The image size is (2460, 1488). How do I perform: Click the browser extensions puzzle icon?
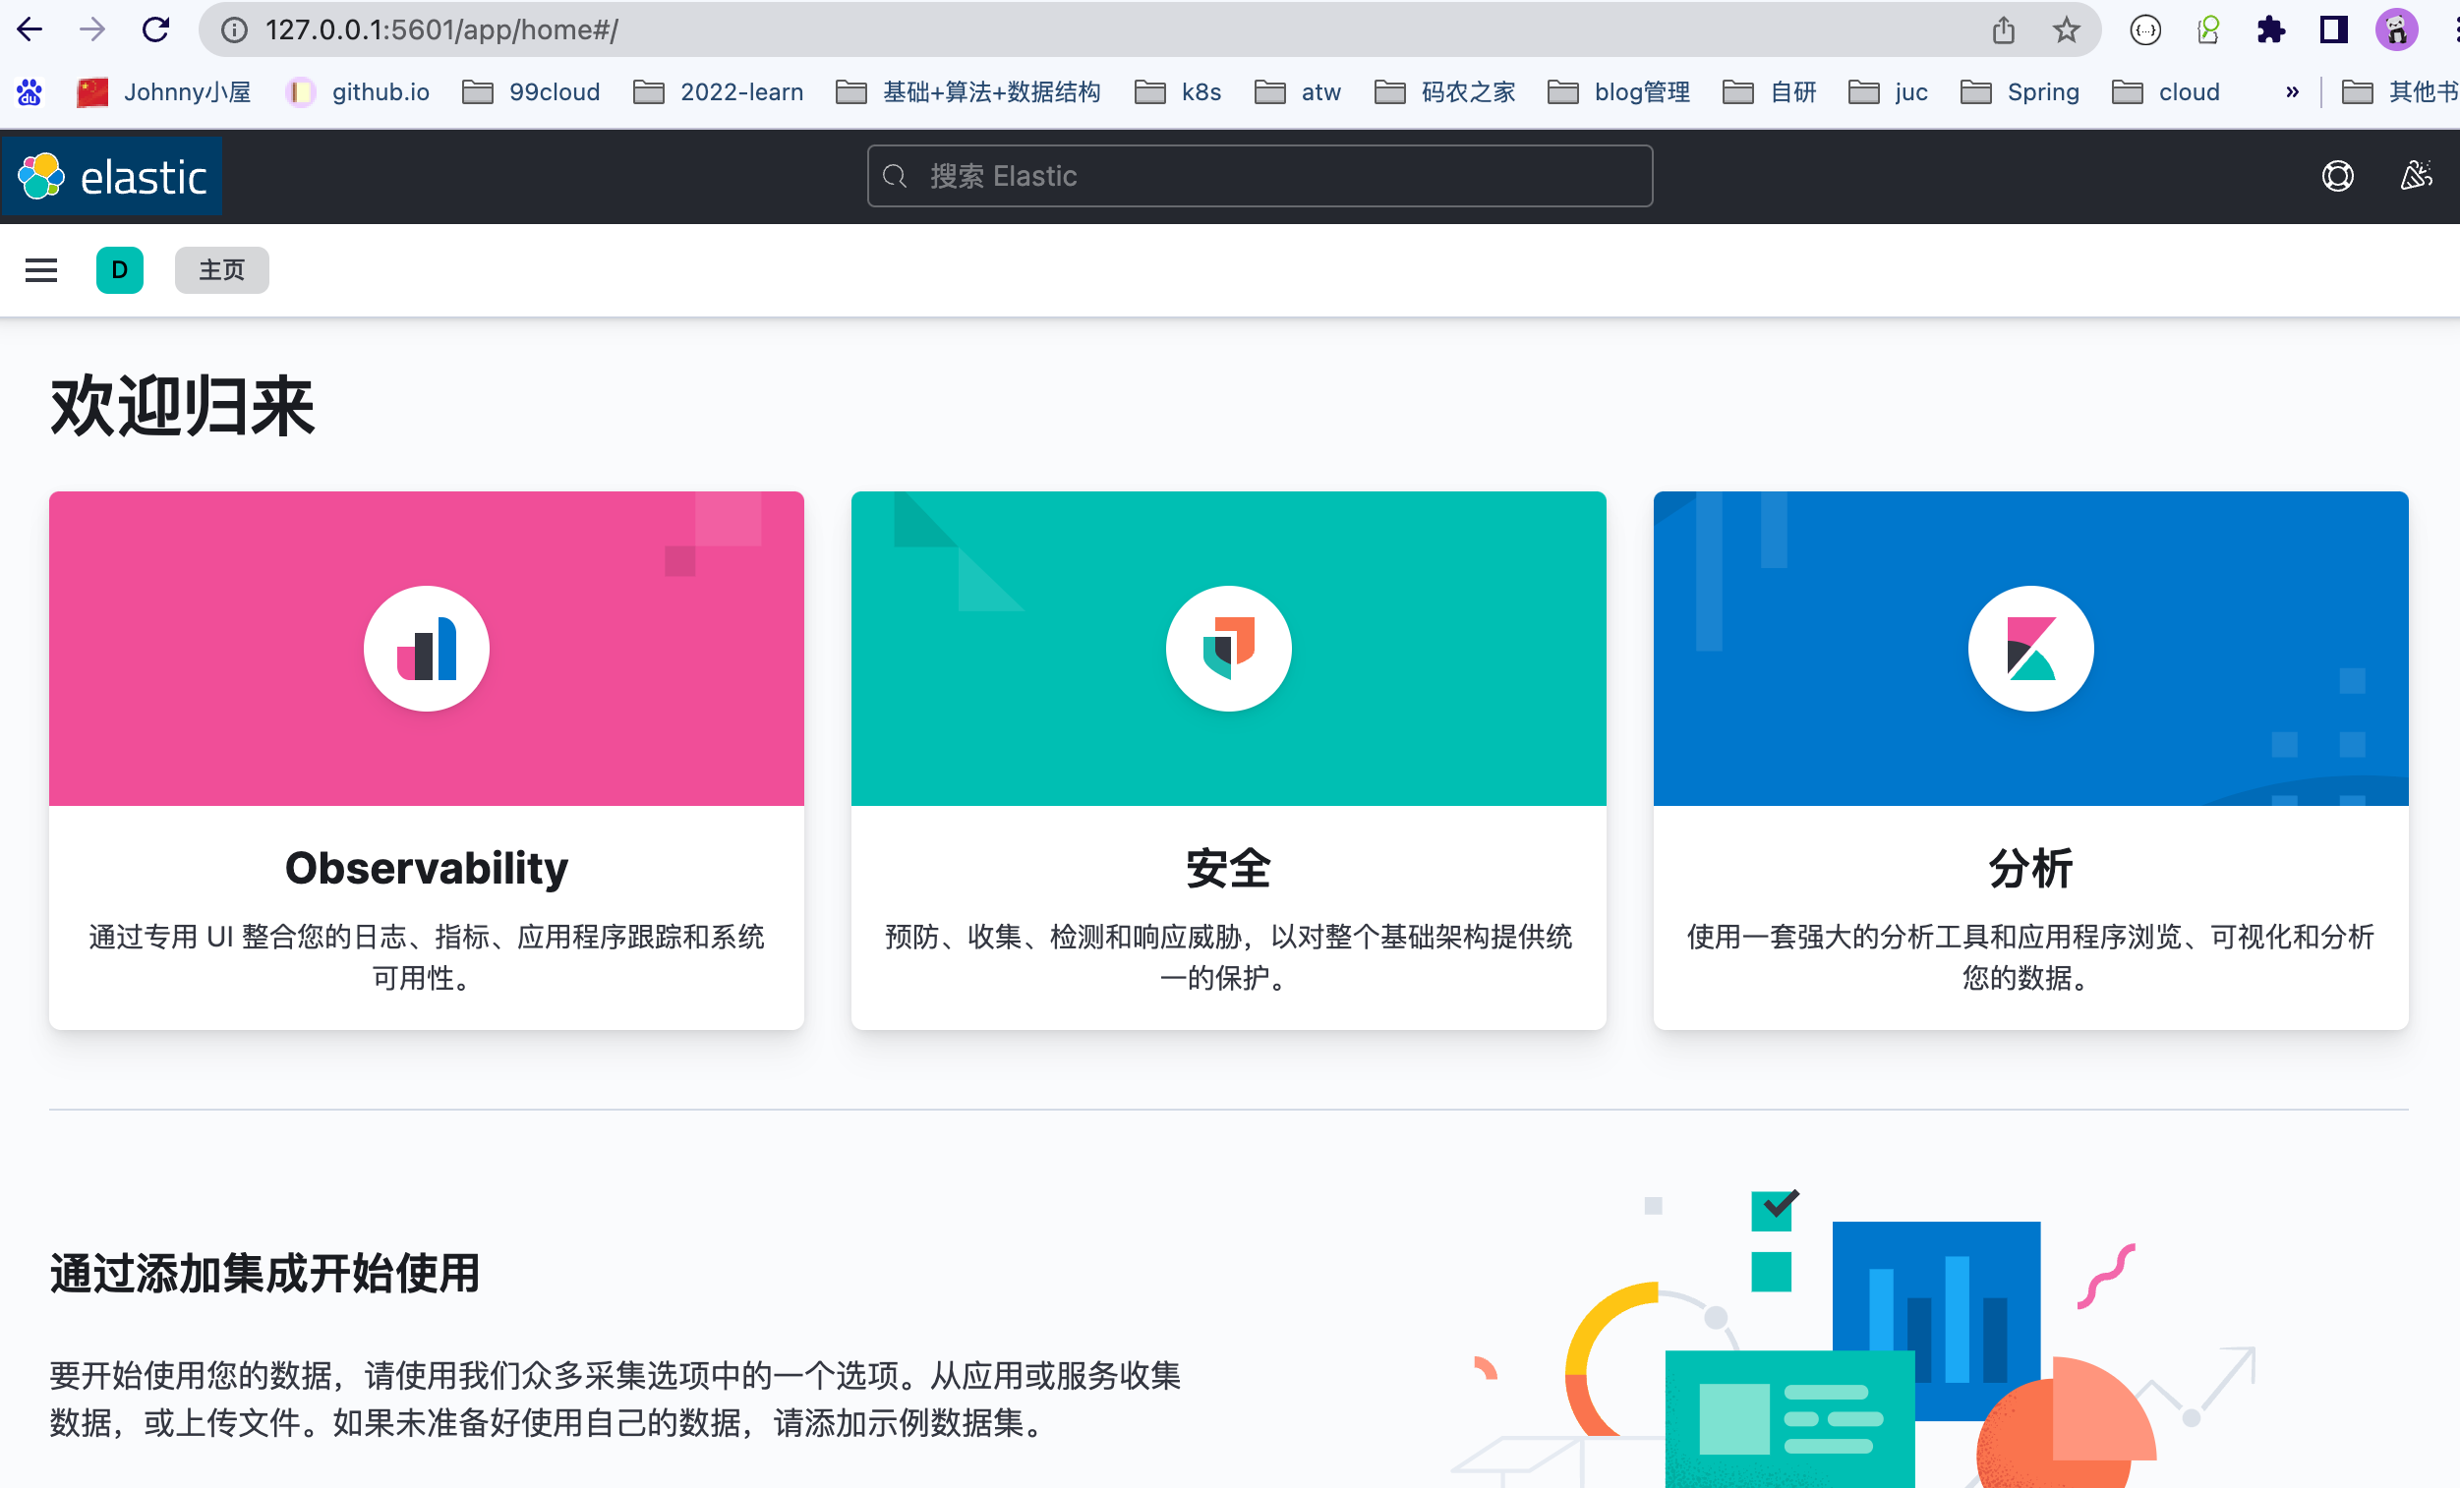(2271, 29)
